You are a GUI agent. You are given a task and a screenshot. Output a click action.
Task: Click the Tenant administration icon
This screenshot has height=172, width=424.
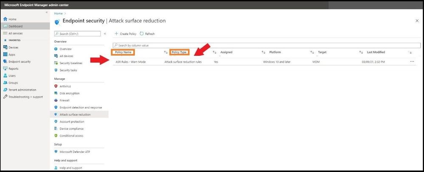click(5, 90)
